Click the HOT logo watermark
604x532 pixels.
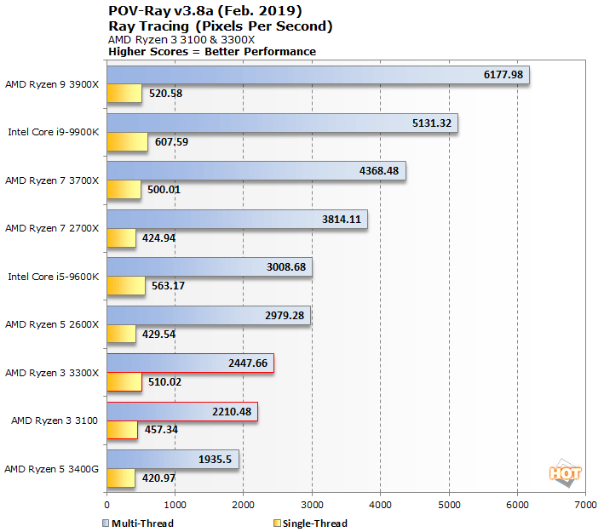[x=566, y=473]
